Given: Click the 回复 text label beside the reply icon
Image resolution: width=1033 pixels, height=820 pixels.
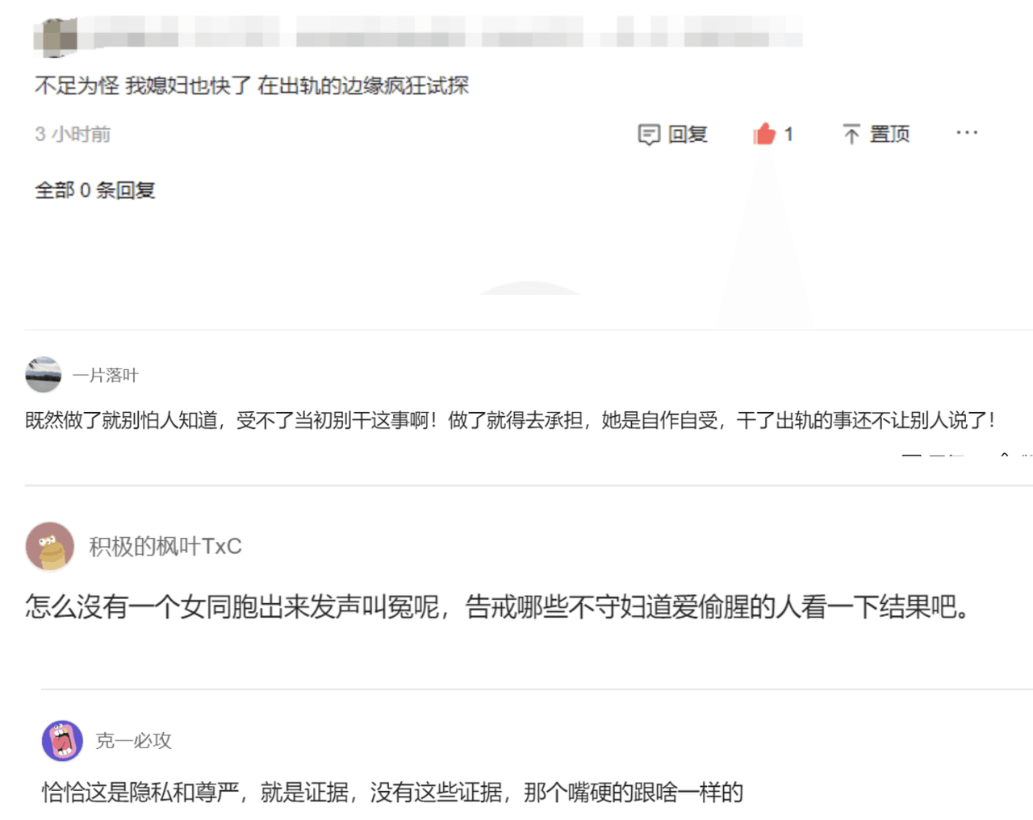Looking at the screenshot, I should point(688,134).
